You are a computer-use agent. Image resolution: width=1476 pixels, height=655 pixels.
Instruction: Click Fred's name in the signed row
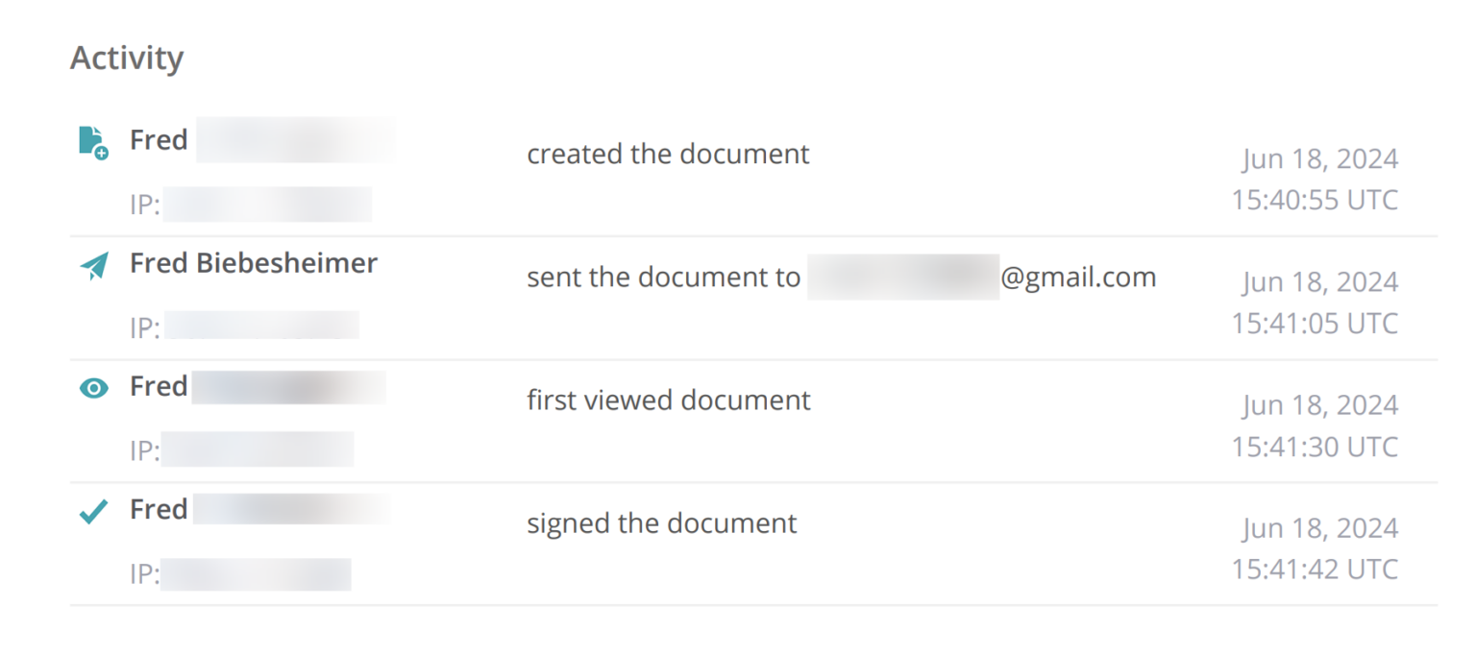pos(159,510)
